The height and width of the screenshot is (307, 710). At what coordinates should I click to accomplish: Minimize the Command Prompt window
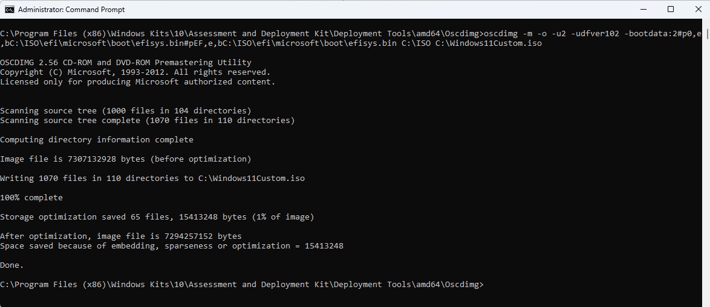[643, 9]
